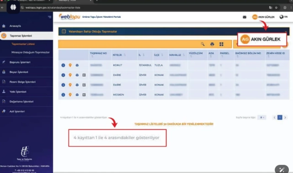The image size is (293, 173).
Task: Switch to grid view icon
Action: tap(221, 44)
